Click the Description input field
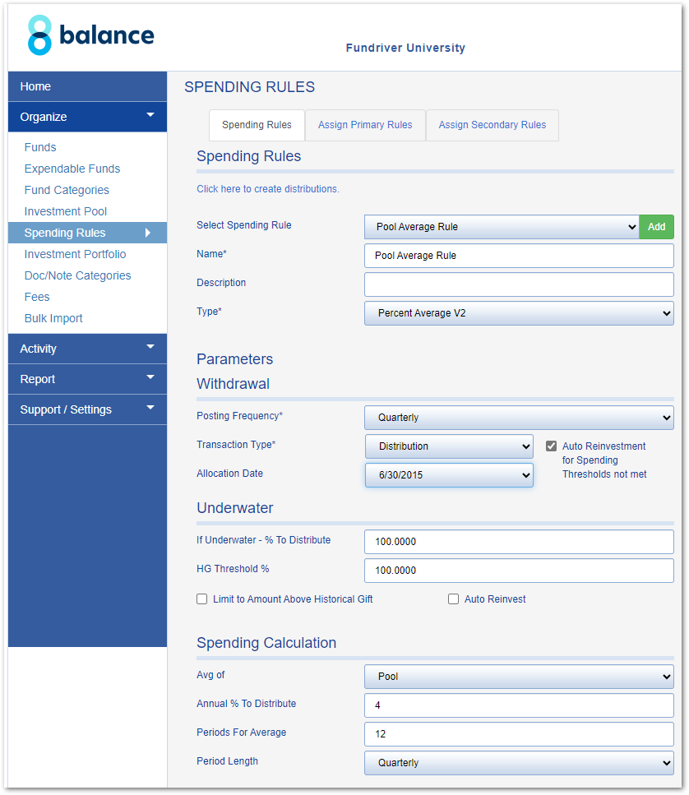The width and height of the screenshot is (689, 795). point(519,284)
